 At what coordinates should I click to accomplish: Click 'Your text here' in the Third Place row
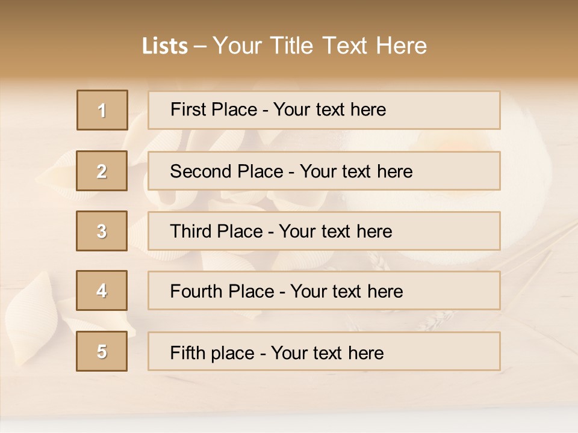(336, 232)
